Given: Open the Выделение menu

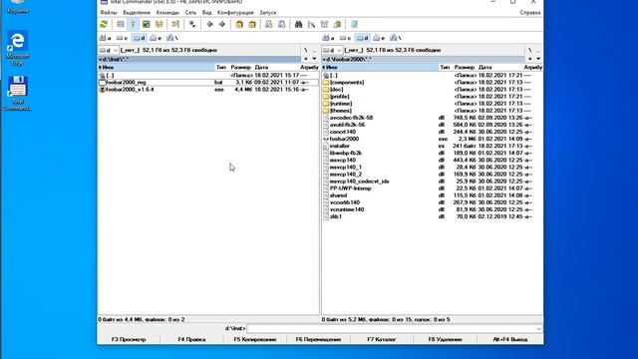Looking at the screenshot, I should click(137, 13).
